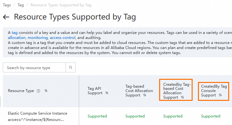Click Supported under CreatedBy Tag Console Support
Image resolution: width=232 pixels, height=125 pixels.
click(x=211, y=116)
